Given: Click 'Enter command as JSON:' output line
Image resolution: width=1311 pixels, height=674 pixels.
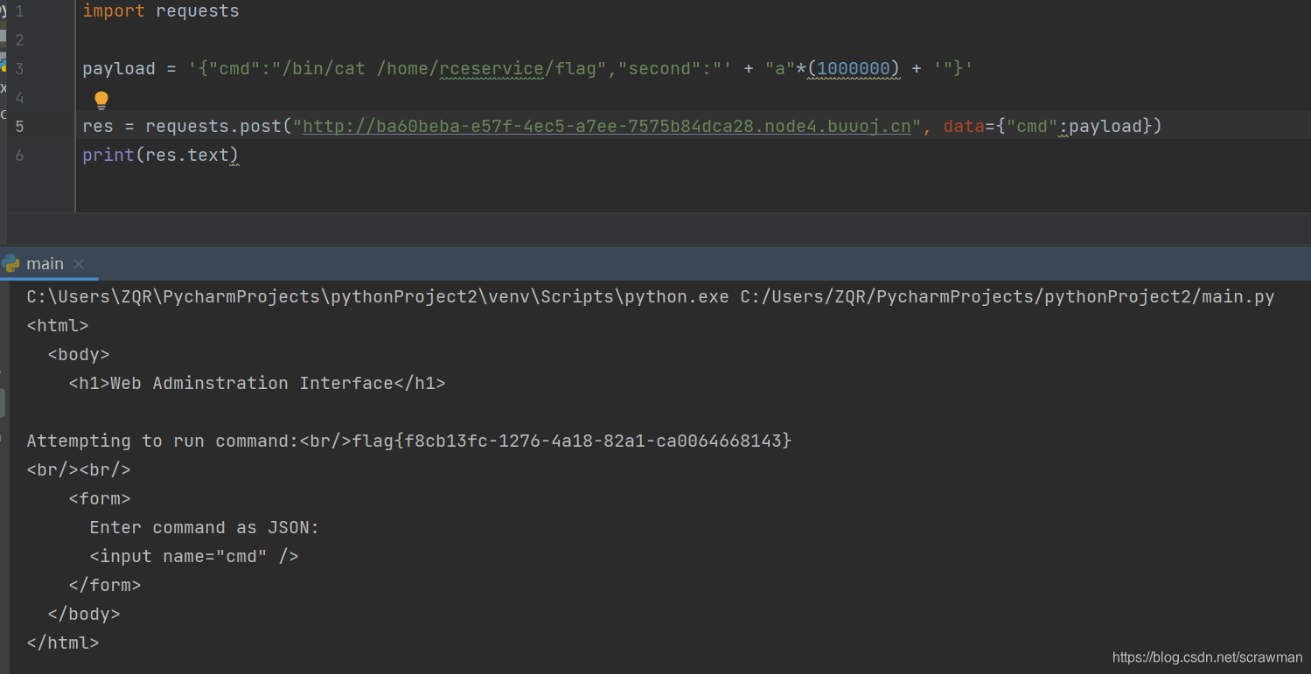Looking at the screenshot, I should [x=205, y=527].
